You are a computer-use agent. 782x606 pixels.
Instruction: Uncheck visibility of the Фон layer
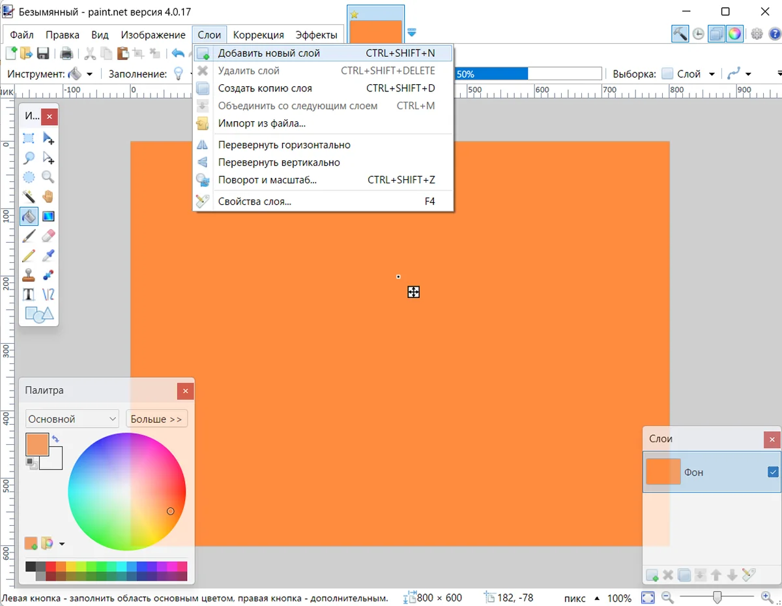click(x=773, y=472)
